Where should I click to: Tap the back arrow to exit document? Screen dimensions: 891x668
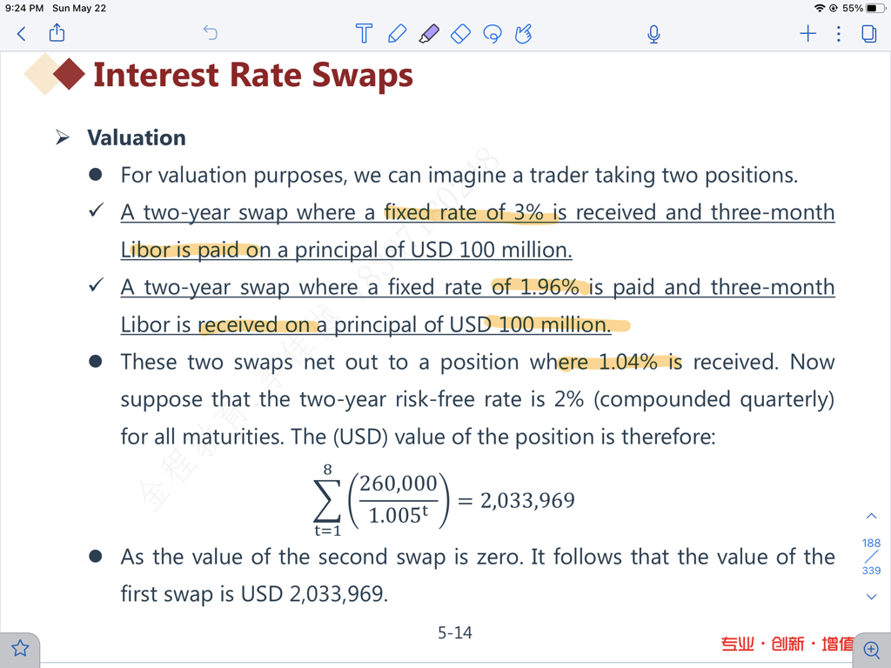coord(22,34)
